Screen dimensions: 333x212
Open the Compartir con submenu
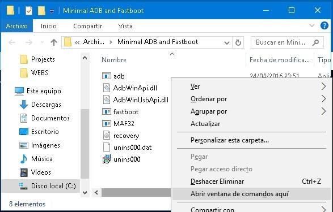252,209
